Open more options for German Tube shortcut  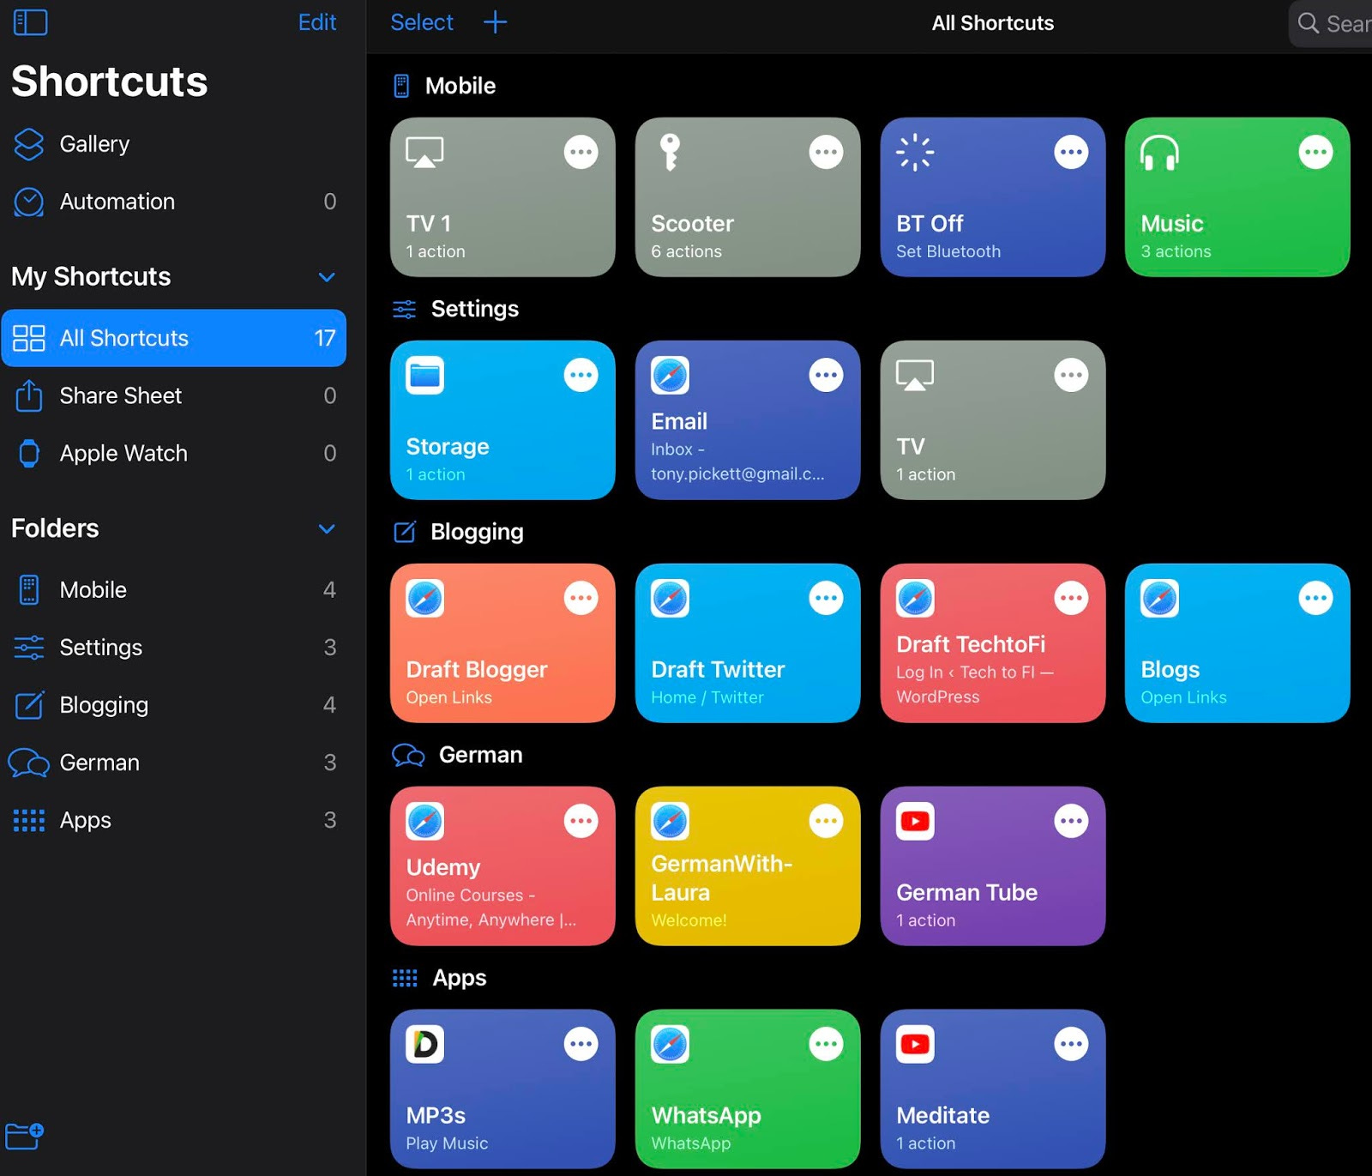point(1071,821)
